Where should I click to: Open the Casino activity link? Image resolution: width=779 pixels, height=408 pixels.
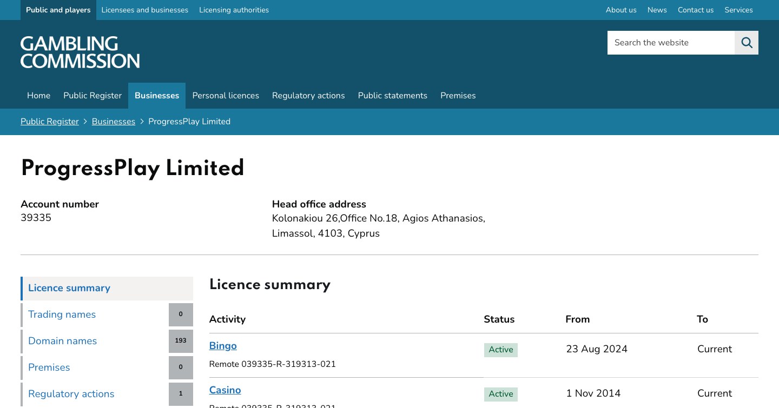coord(225,390)
